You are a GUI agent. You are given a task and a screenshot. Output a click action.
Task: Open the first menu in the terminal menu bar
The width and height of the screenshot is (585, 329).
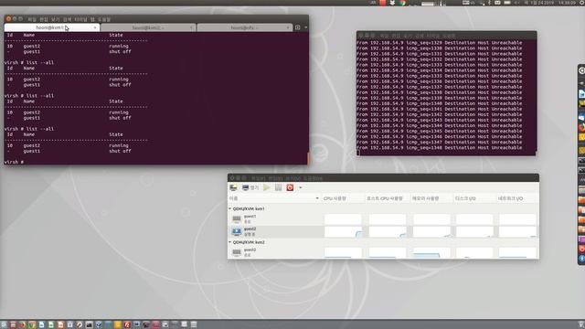point(32,19)
